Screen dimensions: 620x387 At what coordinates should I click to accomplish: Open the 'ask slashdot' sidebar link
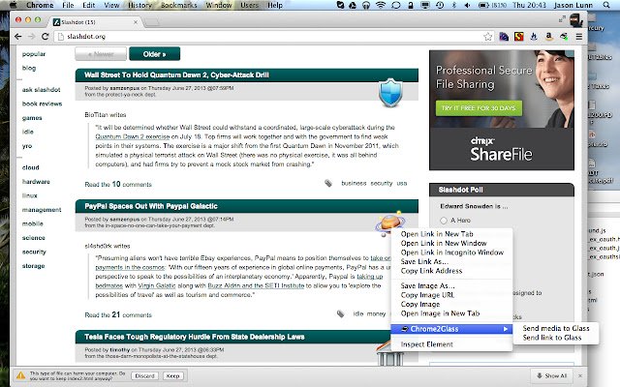pyautogui.click(x=41, y=90)
